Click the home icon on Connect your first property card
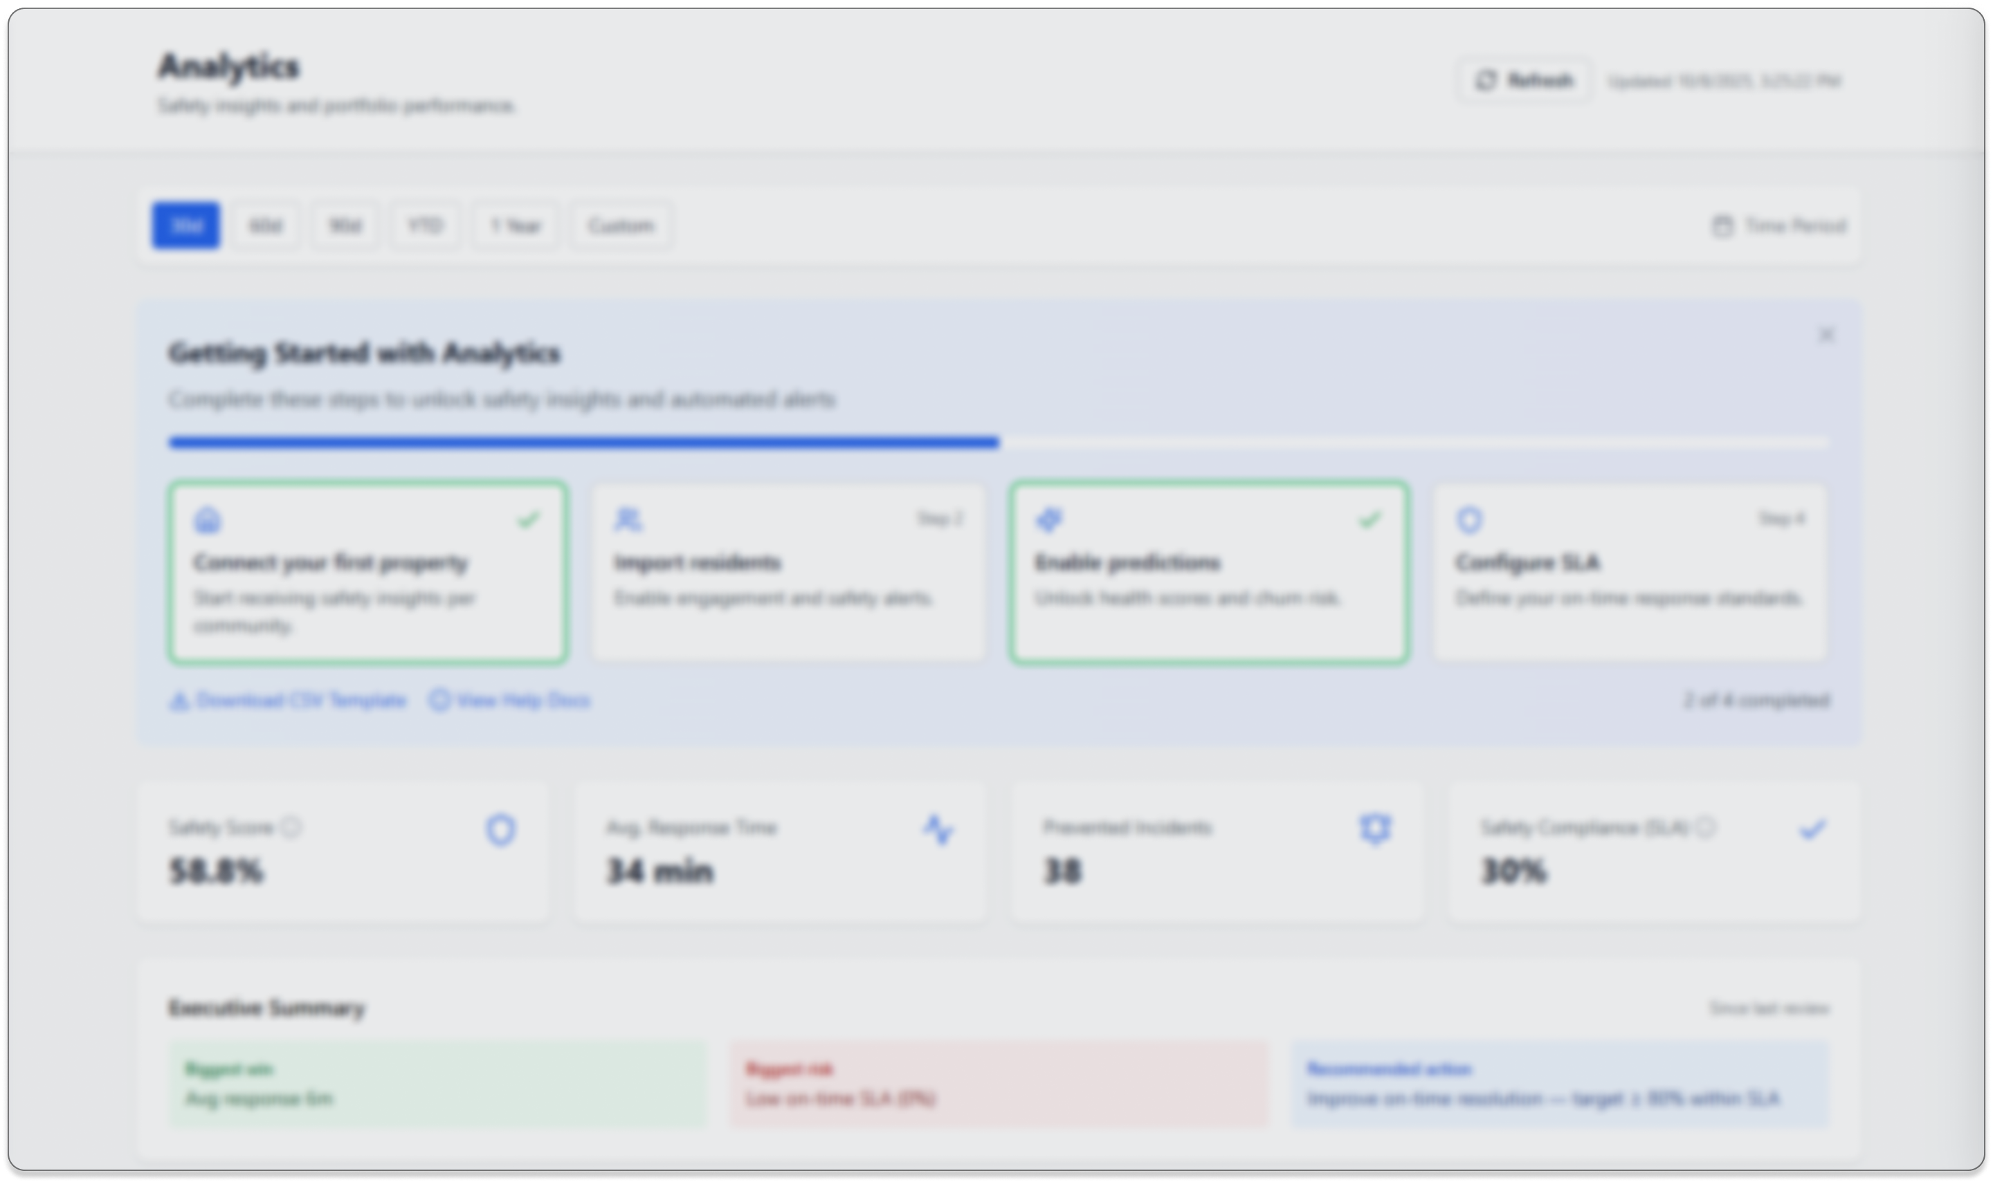This screenshot has height=1182, width=1993. [x=209, y=520]
